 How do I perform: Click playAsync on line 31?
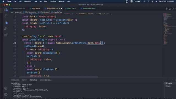click(x=49, y=69)
